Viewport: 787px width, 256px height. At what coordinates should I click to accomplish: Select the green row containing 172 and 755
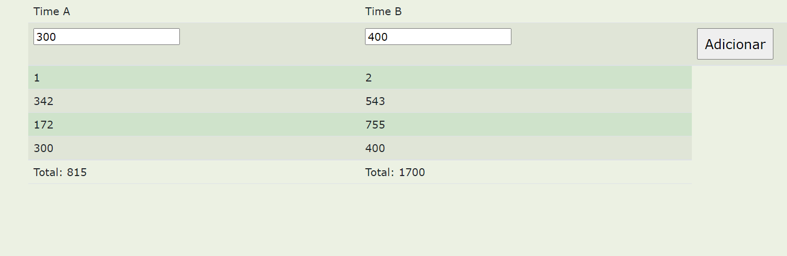(360, 125)
